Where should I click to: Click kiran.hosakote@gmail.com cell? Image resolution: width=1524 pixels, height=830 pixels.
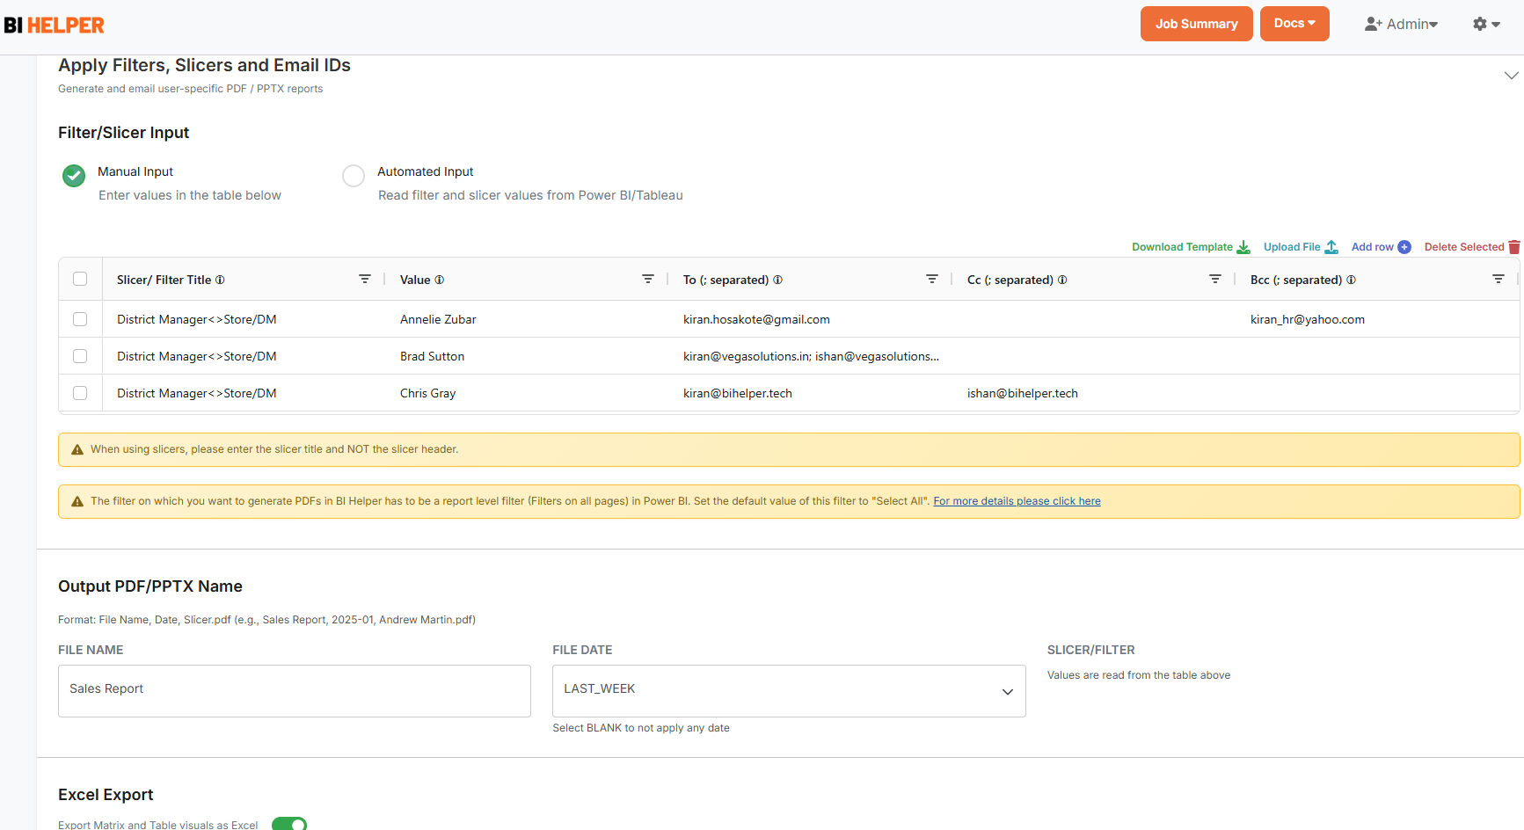811,319
